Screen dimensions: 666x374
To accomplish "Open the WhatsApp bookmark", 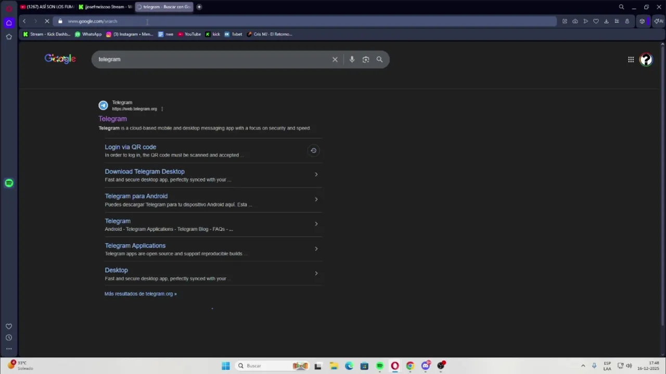I will (x=88, y=34).
